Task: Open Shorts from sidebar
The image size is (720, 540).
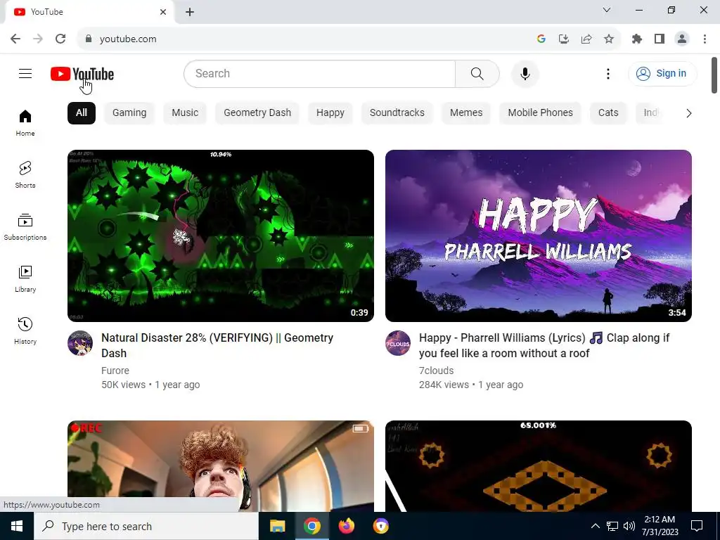Action: click(25, 175)
